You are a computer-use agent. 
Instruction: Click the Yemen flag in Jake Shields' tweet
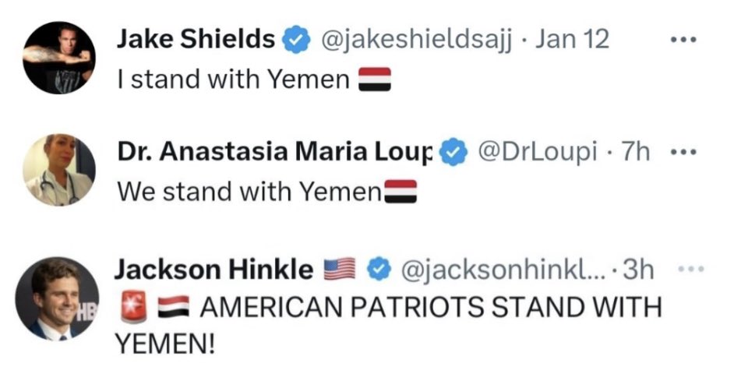[374, 79]
